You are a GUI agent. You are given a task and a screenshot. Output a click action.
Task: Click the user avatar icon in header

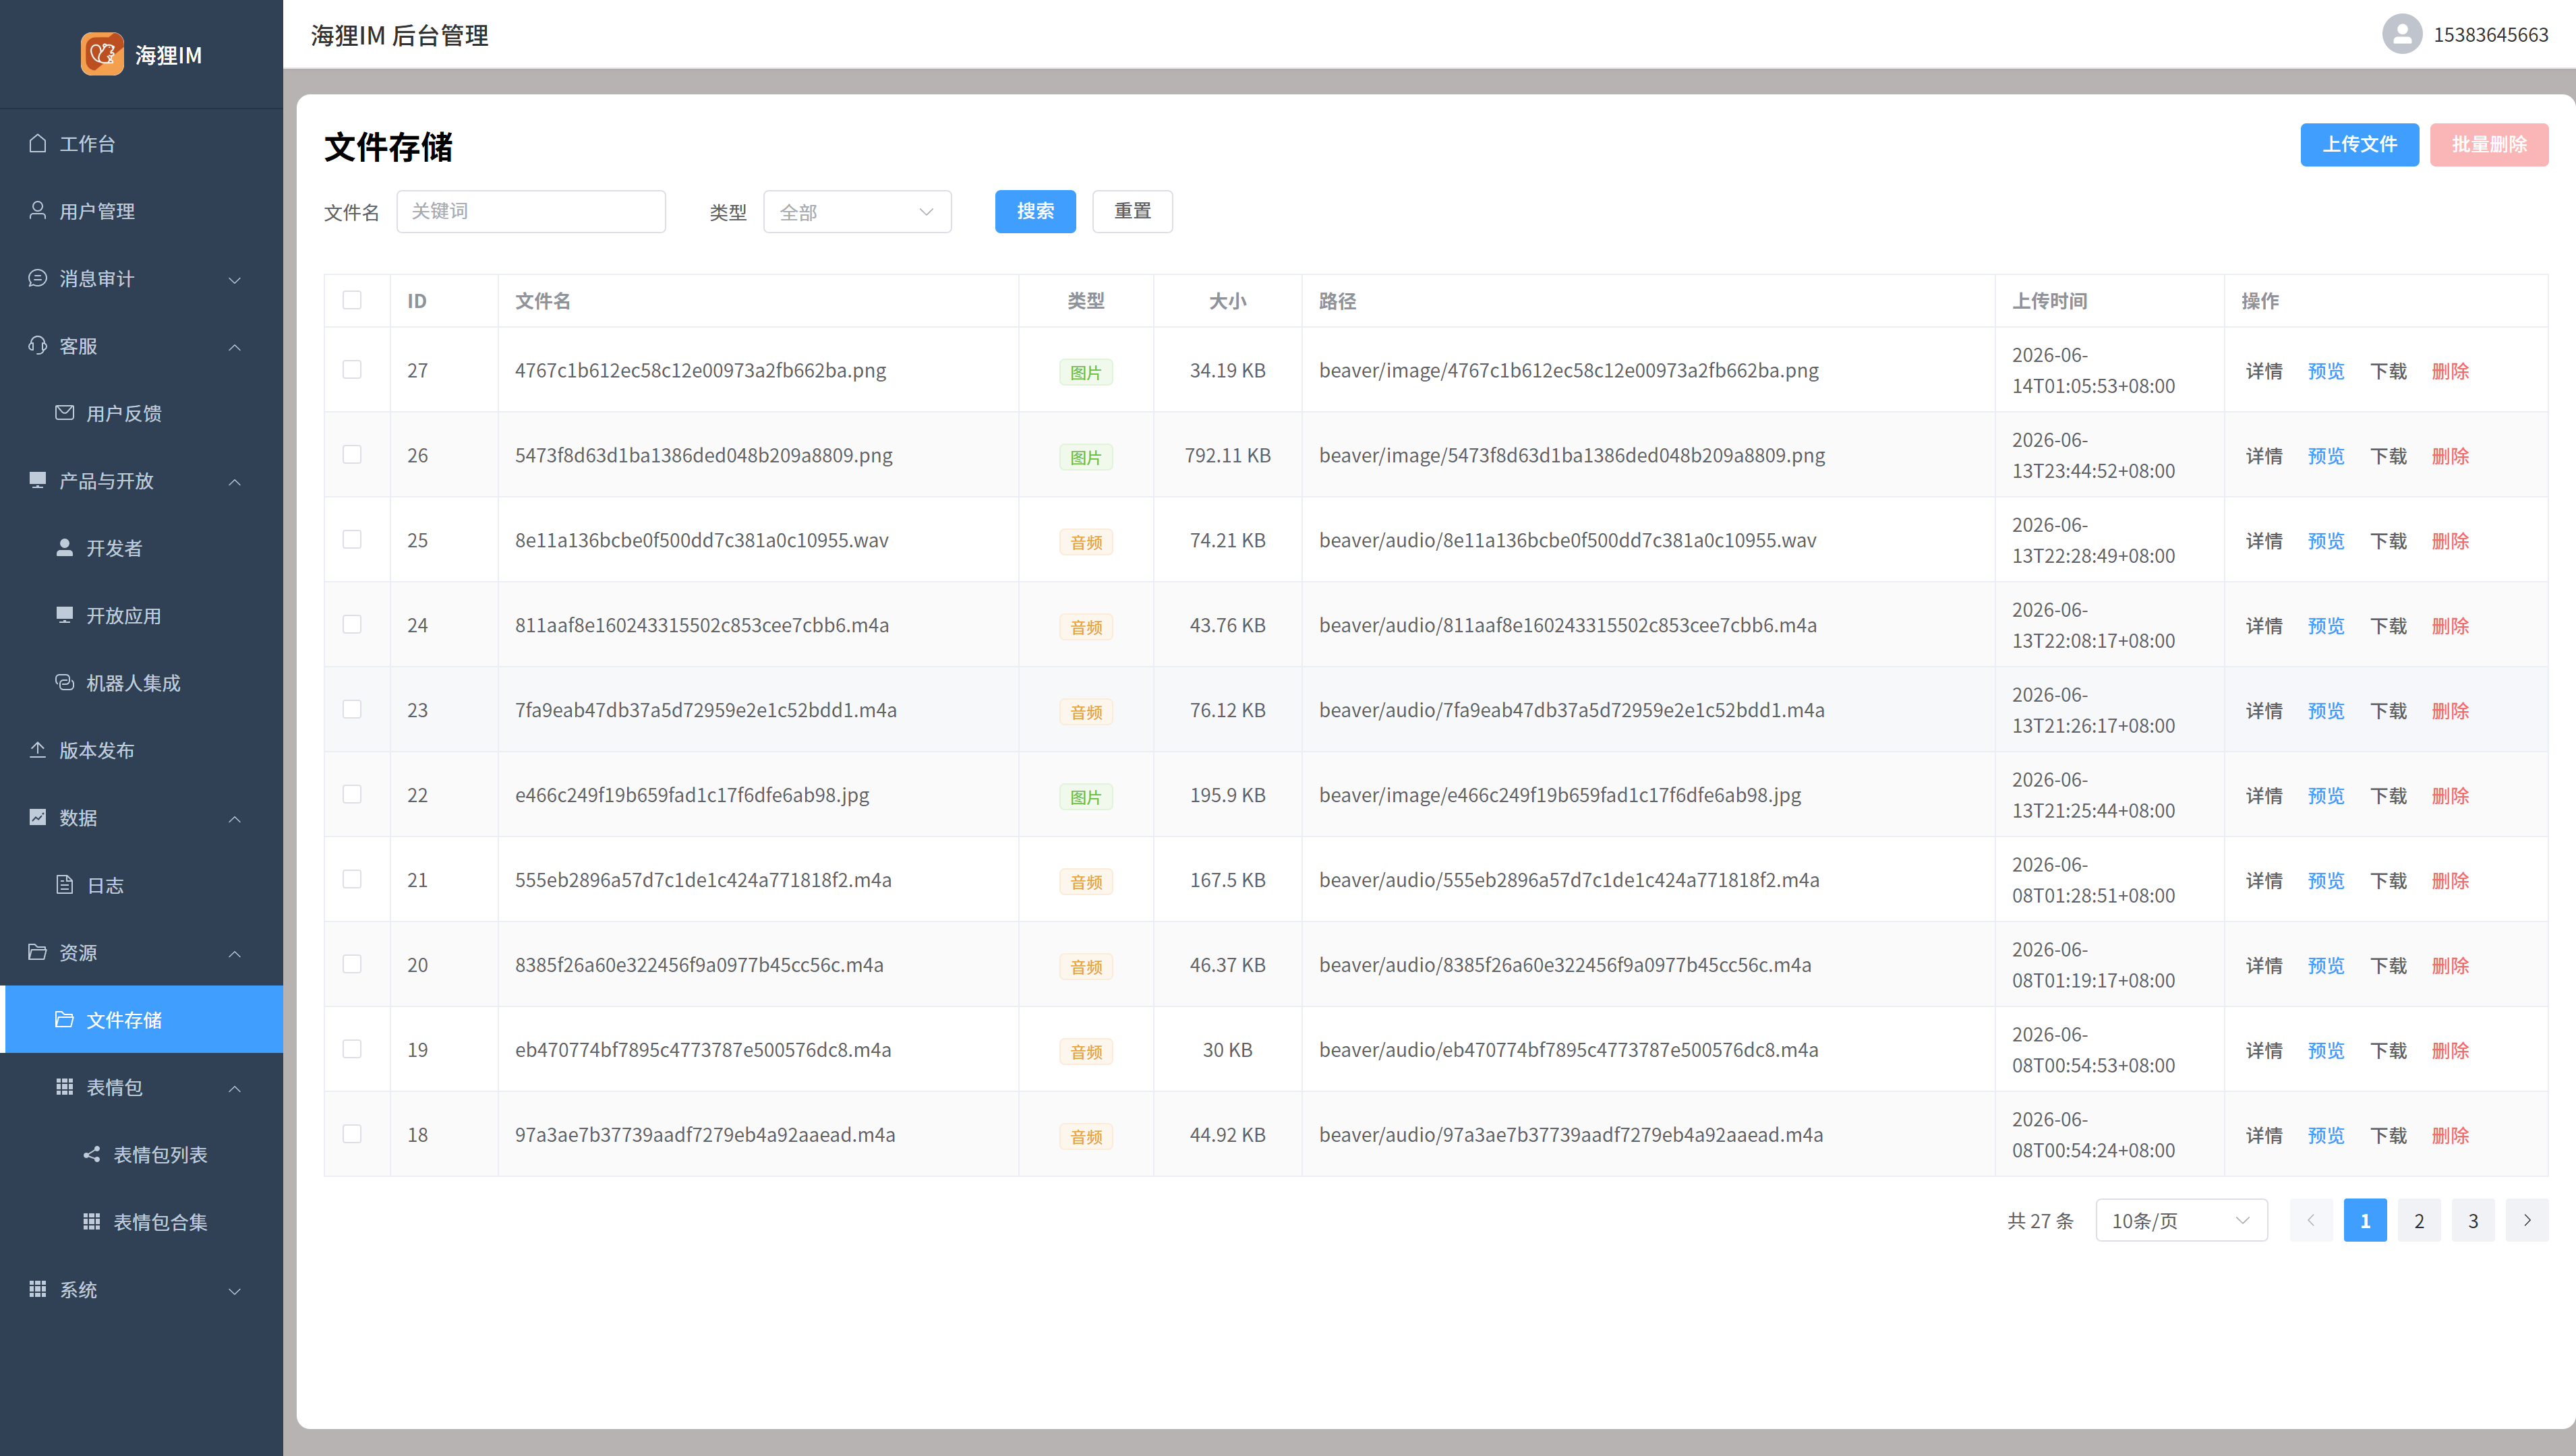tap(2402, 34)
